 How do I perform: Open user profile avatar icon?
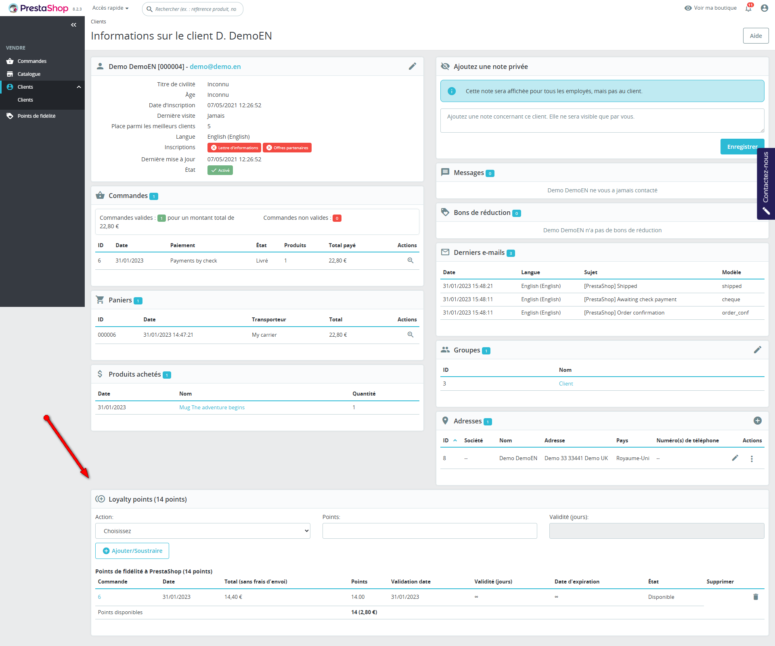click(x=764, y=8)
